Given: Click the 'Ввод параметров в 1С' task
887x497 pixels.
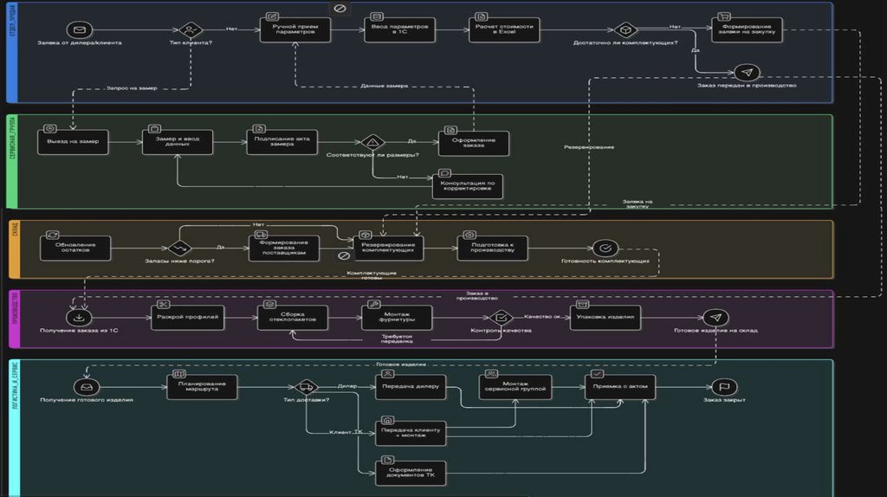Looking at the screenshot, I should 399,29.
